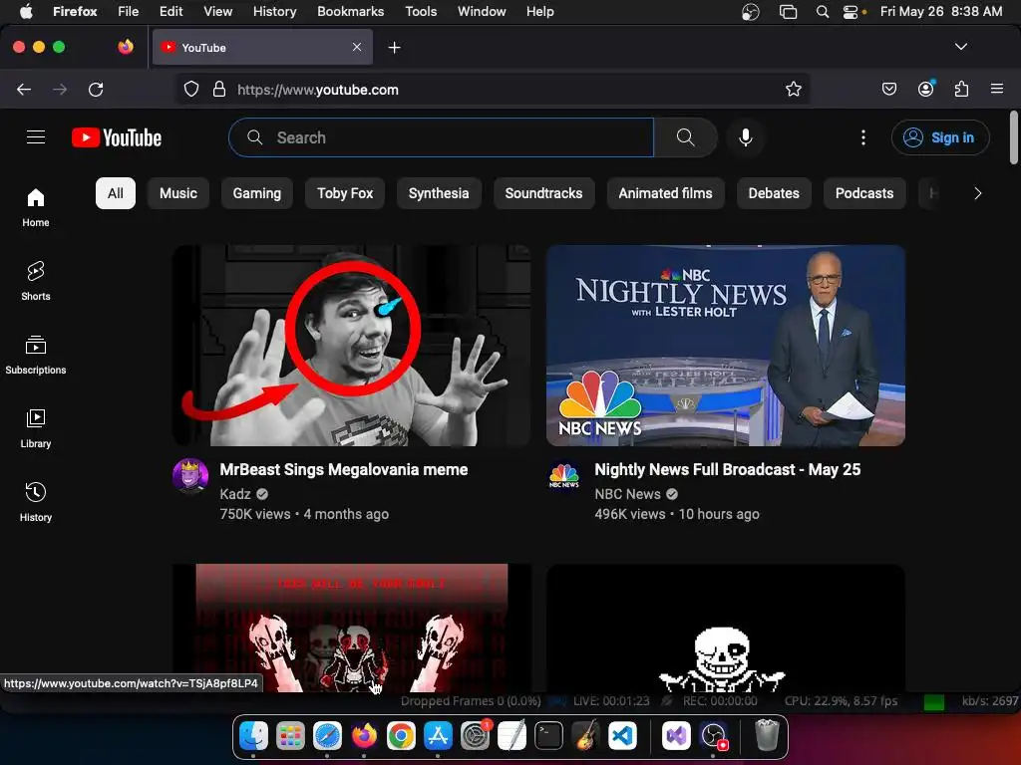The image size is (1021, 765).
Task: Click the page vertical scrollbar
Action: pos(1014,137)
